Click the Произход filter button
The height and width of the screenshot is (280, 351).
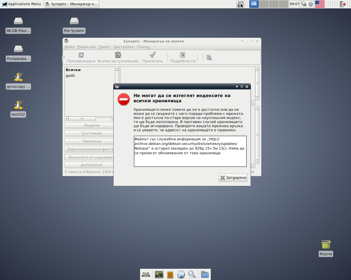[x=89, y=141]
